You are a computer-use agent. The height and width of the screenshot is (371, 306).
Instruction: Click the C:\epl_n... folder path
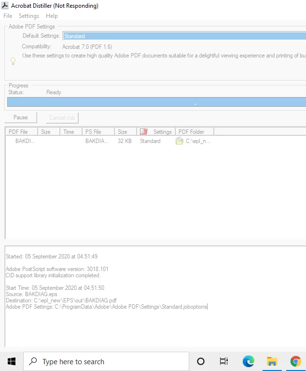click(x=198, y=141)
